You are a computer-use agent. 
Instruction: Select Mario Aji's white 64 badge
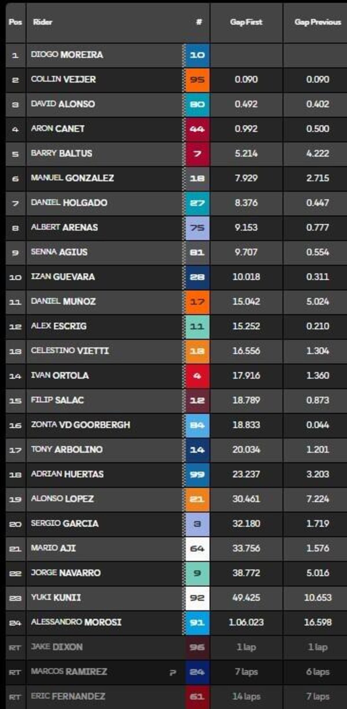coord(197,548)
